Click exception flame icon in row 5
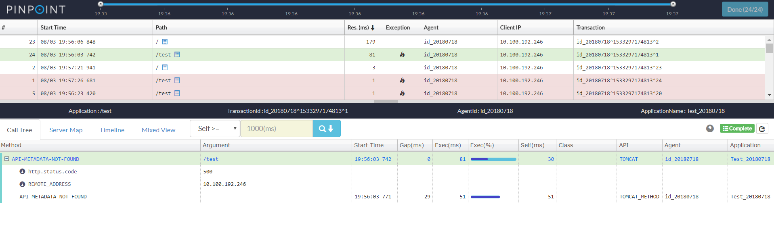 [x=402, y=93]
